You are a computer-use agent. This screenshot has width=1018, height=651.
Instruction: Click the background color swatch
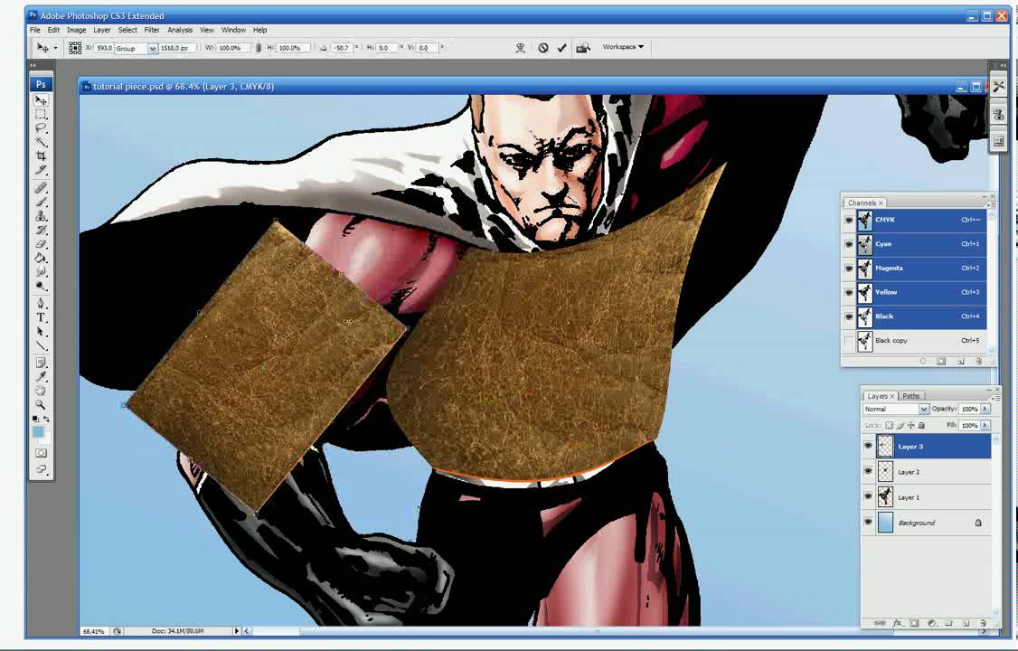click(x=45, y=439)
